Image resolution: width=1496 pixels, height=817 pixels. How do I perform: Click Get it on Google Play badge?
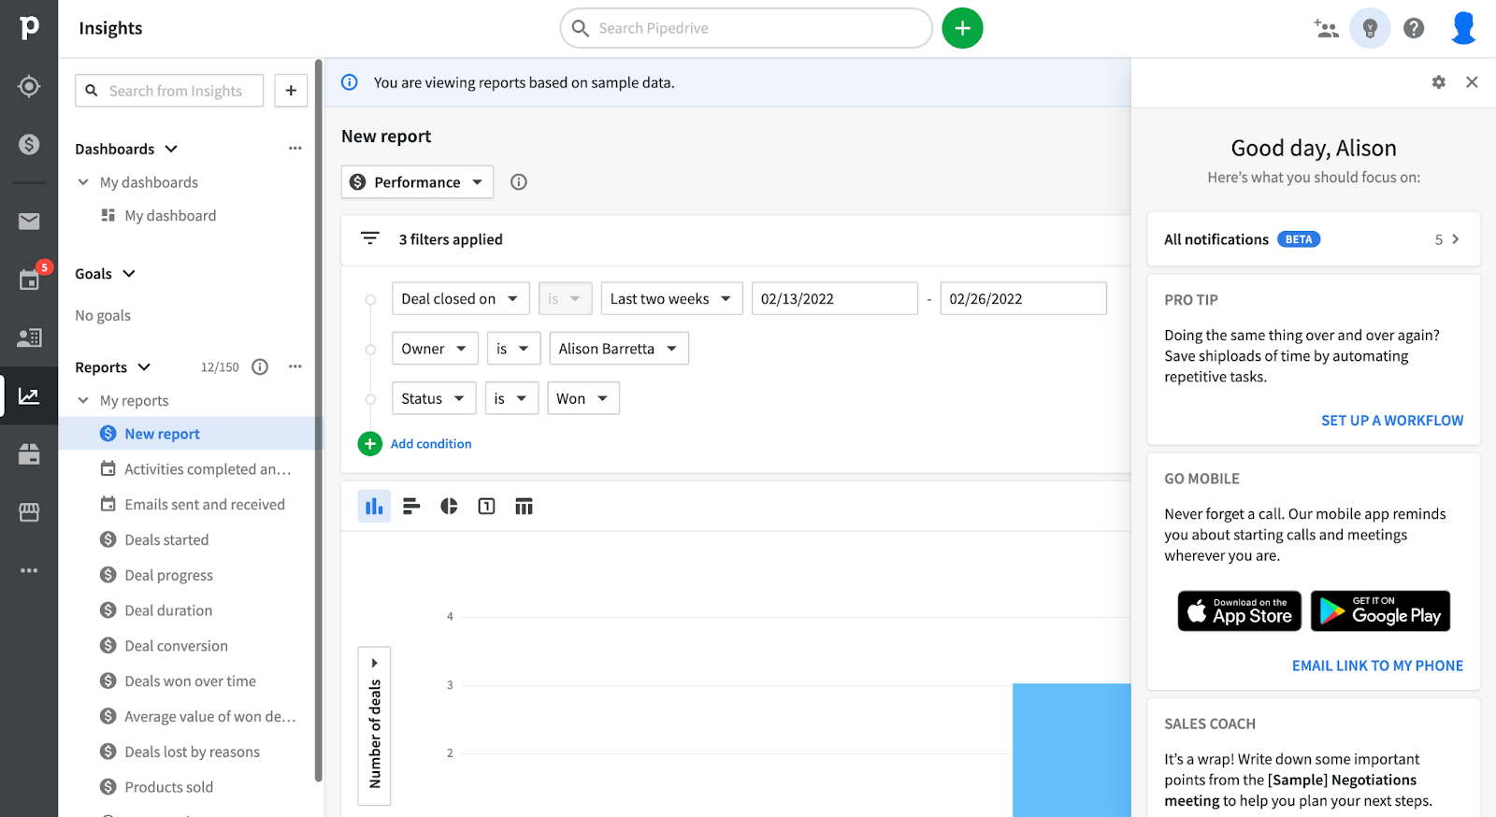[x=1380, y=611]
